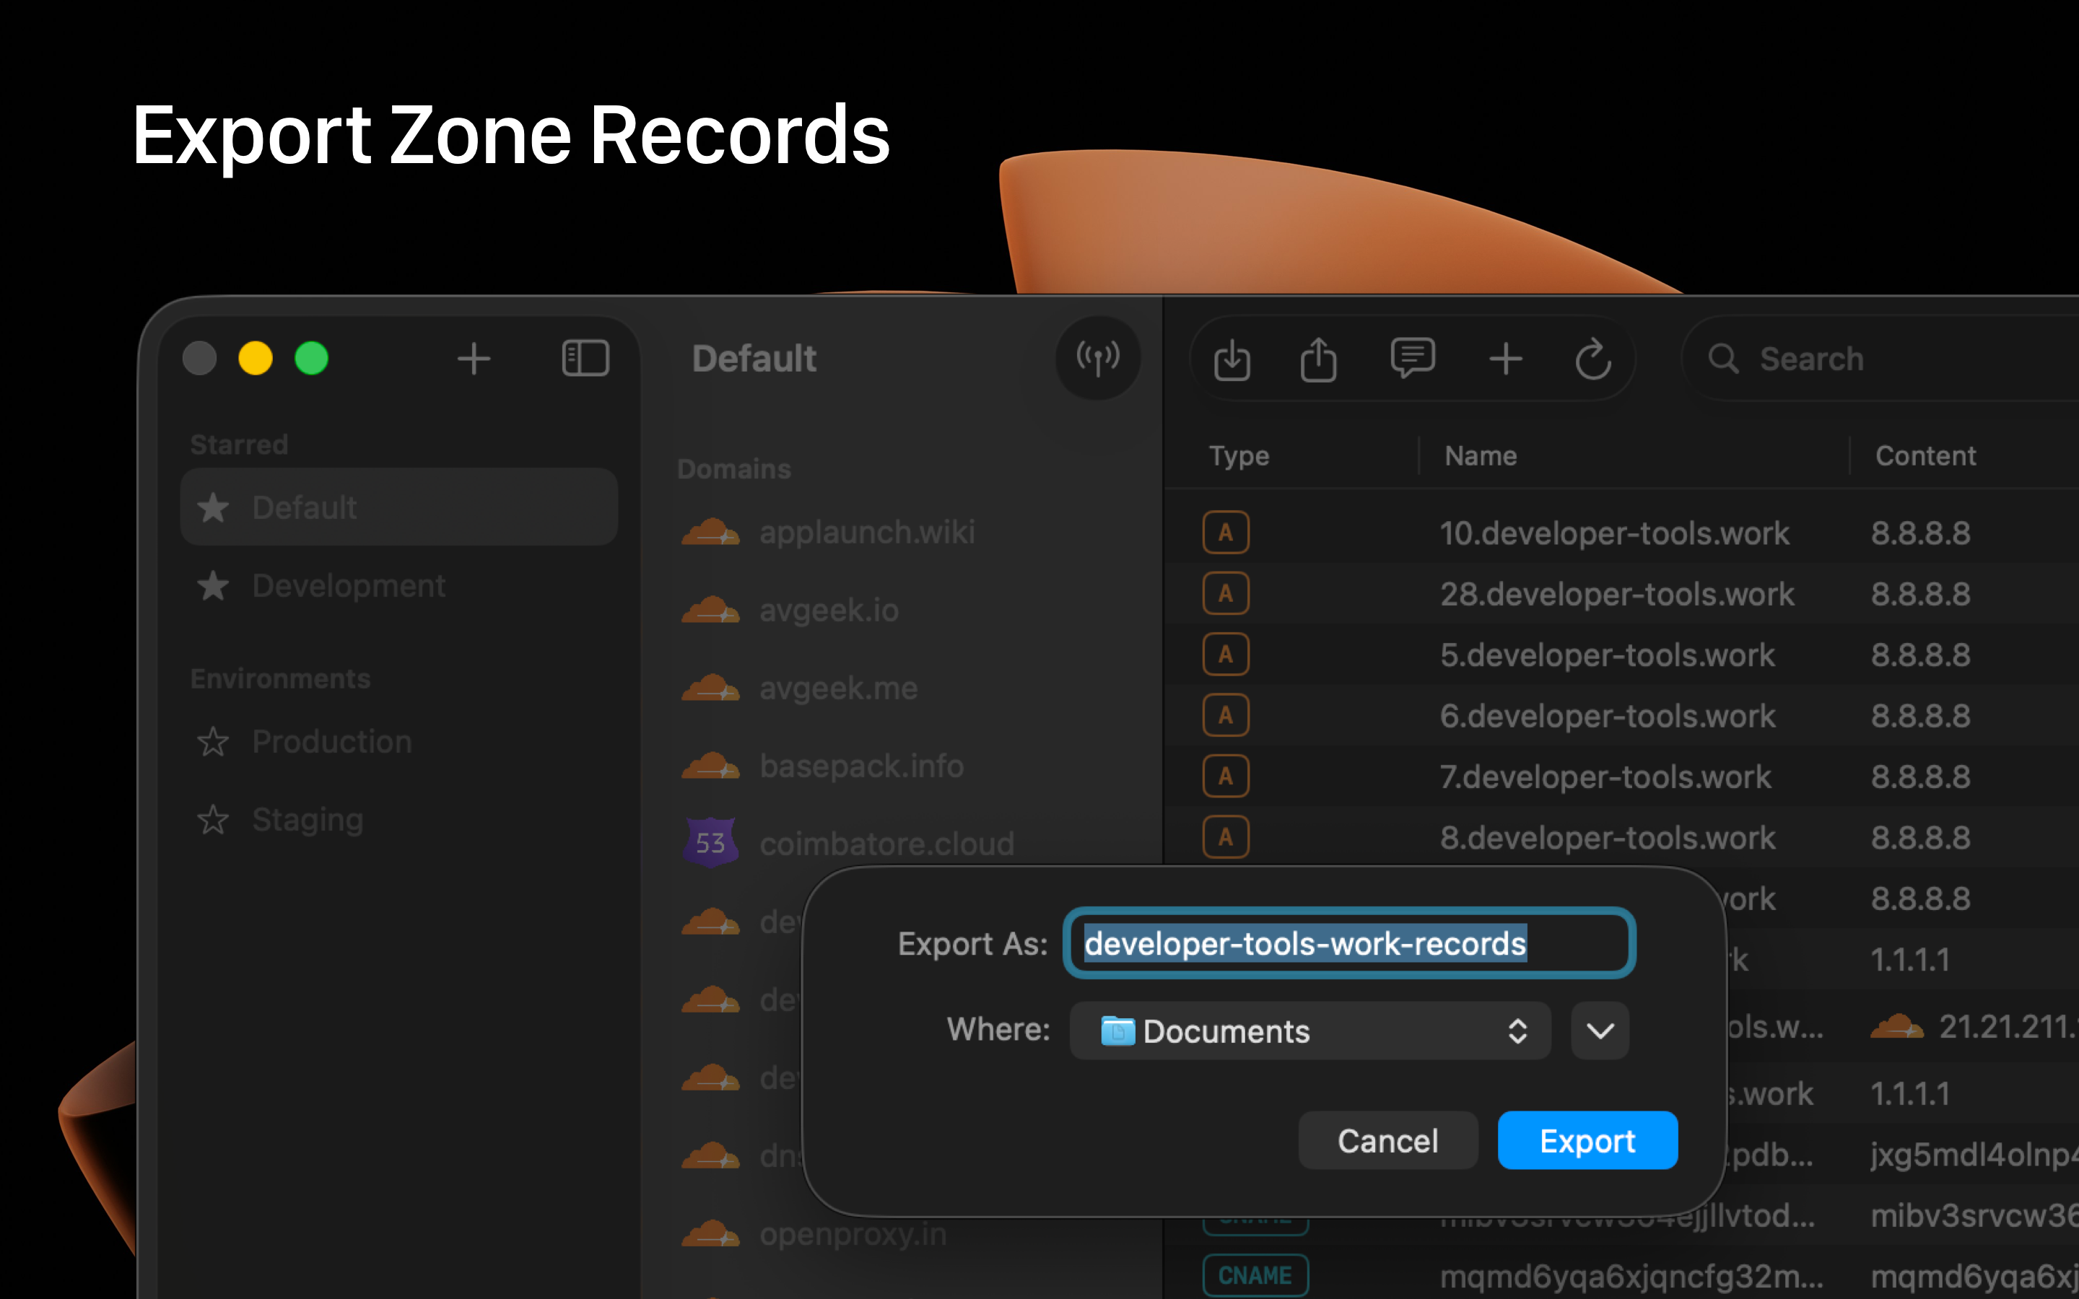Click the A type badge of 8.developer-tools.work
The width and height of the screenshot is (2079, 1299).
1226,838
